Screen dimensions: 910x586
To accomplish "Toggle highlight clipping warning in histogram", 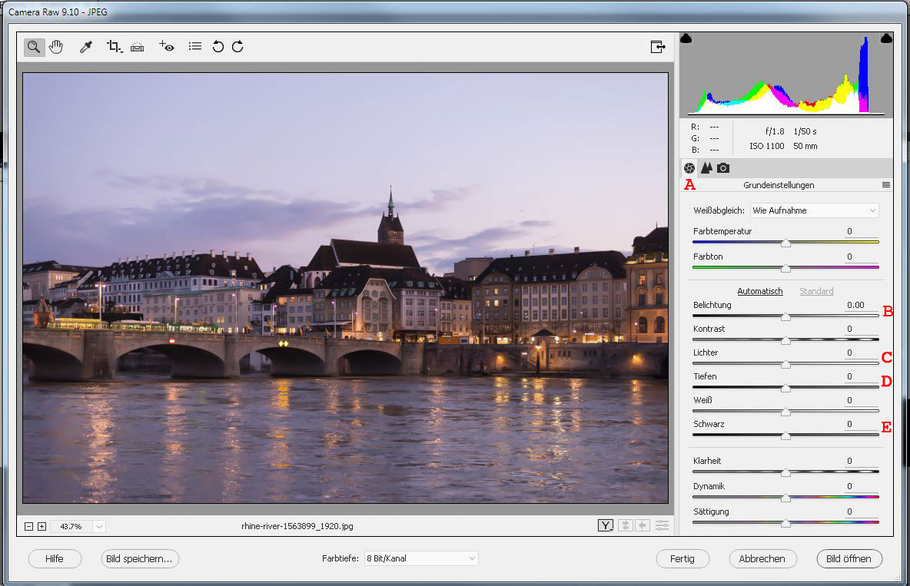I will [885, 38].
